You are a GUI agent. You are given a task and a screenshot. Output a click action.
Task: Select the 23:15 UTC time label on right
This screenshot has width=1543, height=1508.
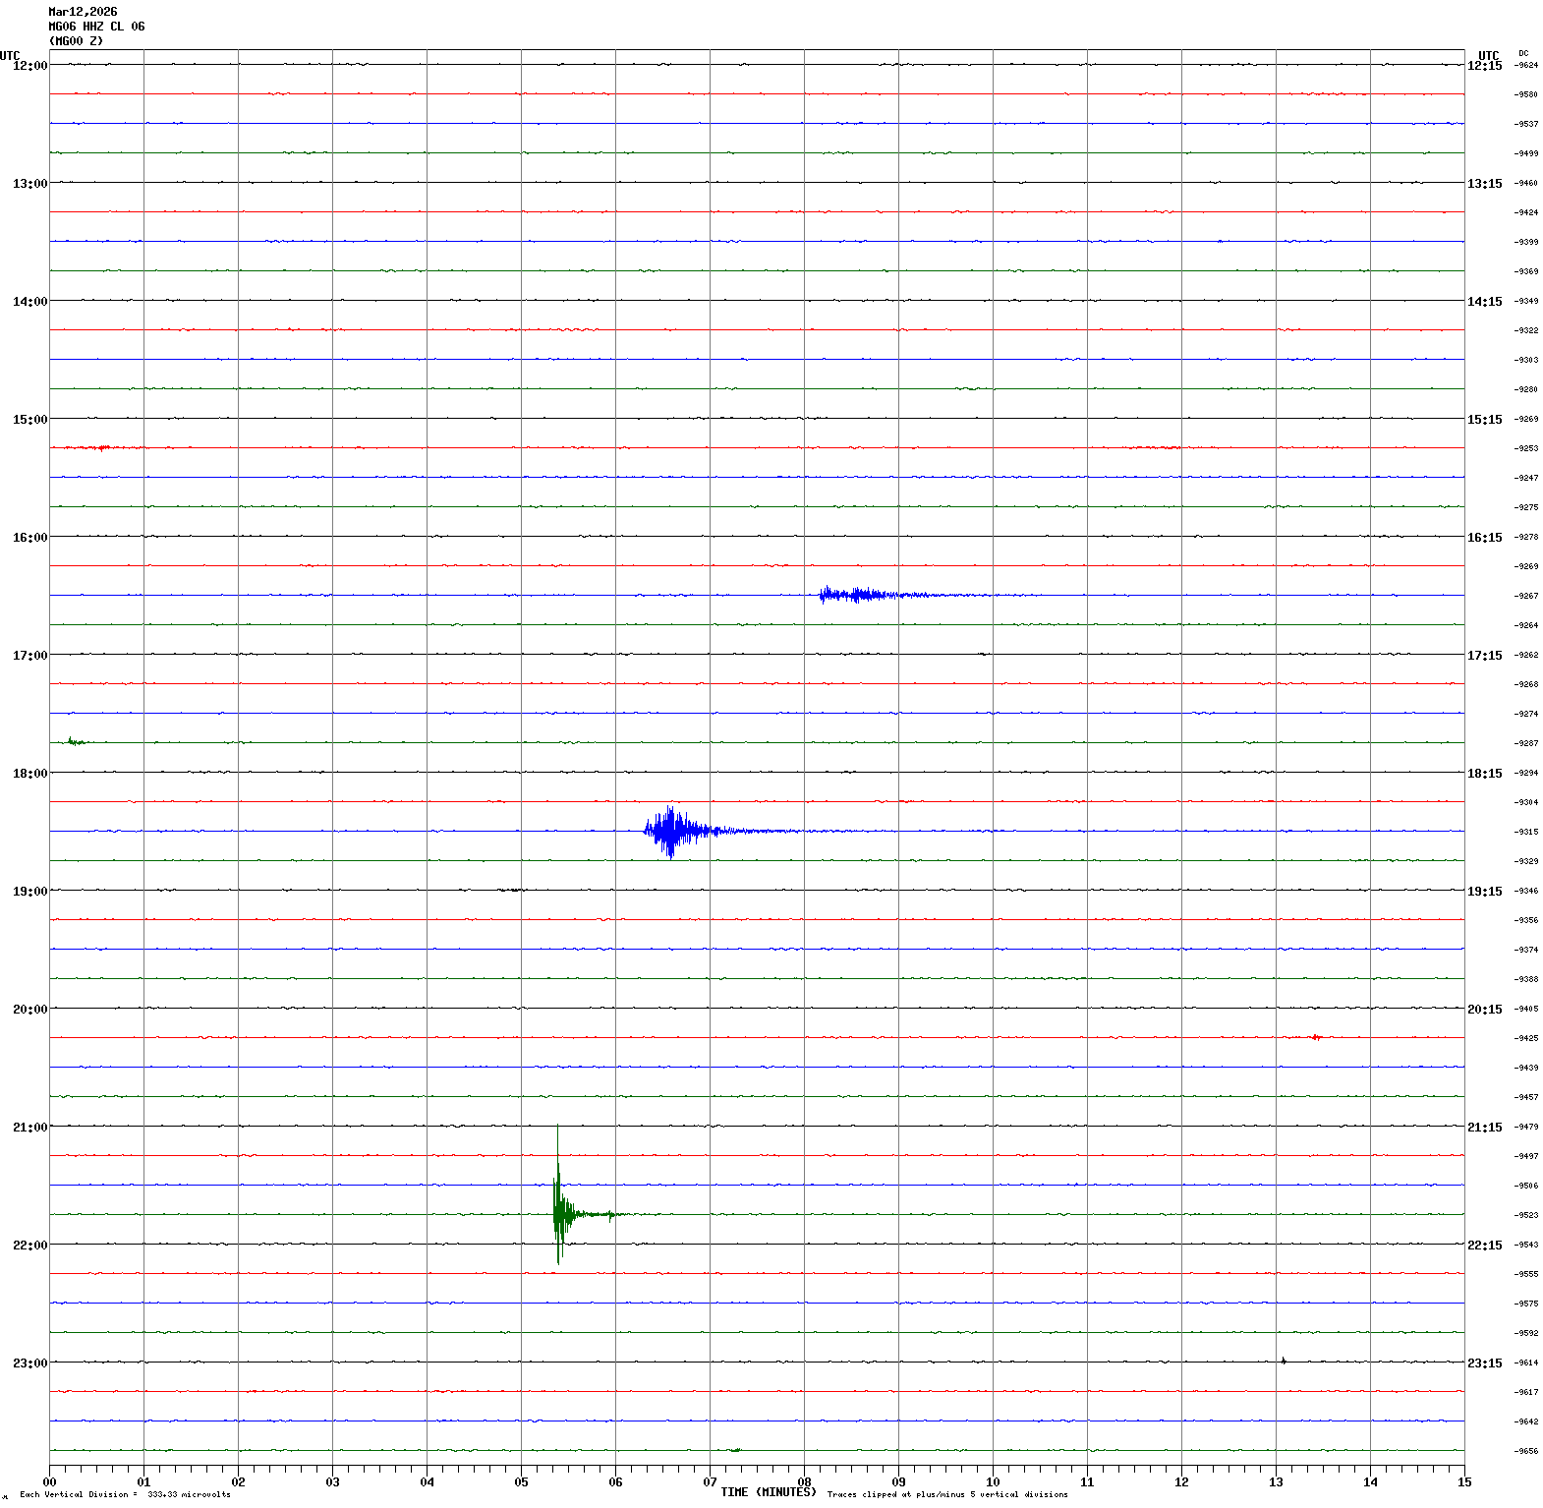click(x=1484, y=1363)
